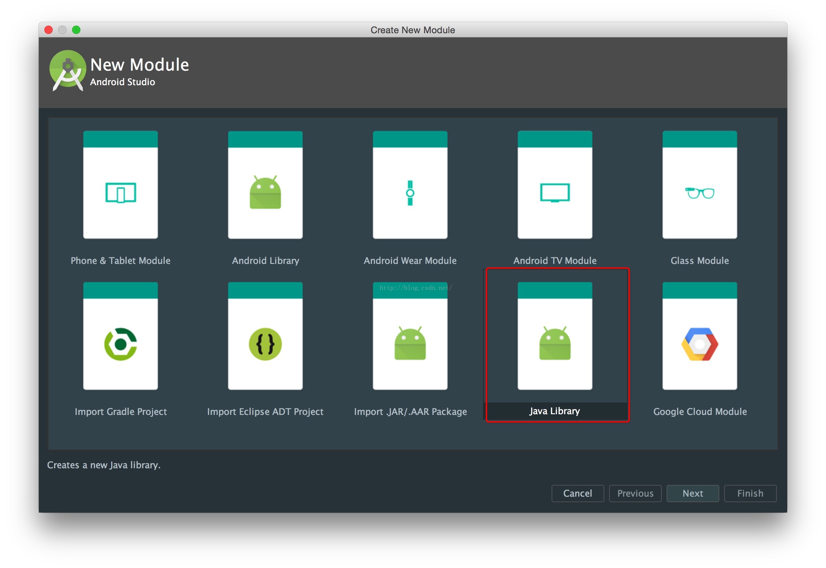
Task: Choose the Android Library robot icon
Action: coord(265,193)
